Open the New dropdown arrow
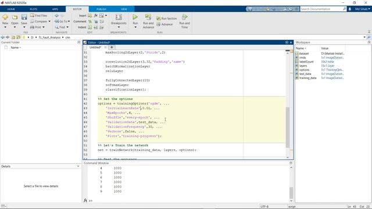 (5, 27)
